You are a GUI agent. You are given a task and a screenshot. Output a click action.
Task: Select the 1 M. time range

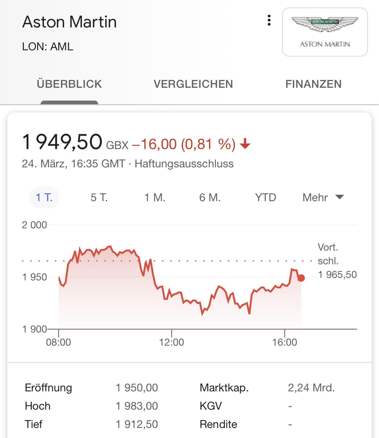[155, 198]
